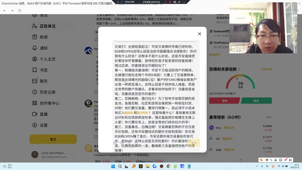The width and height of the screenshot is (302, 170).
Task: Click the yellow 发文 post button
Action: pyautogui.click(x=53, y=139)
